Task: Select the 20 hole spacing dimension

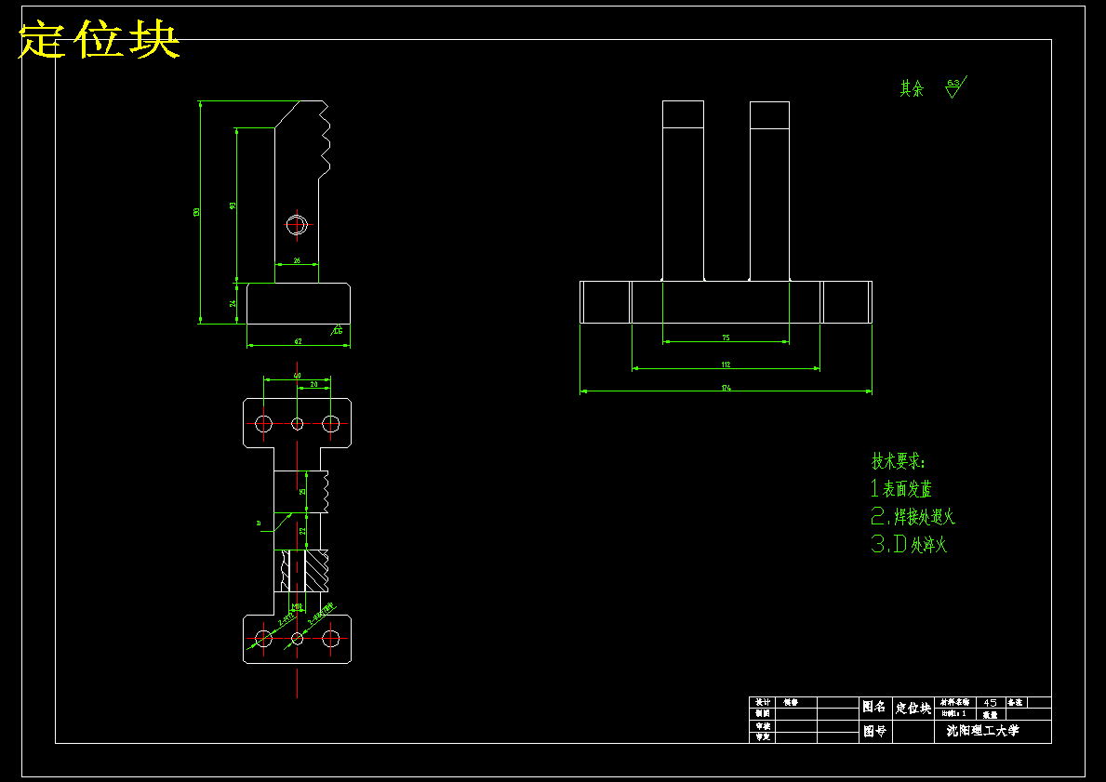Action: pyautogui.click(x=314, y=384)
